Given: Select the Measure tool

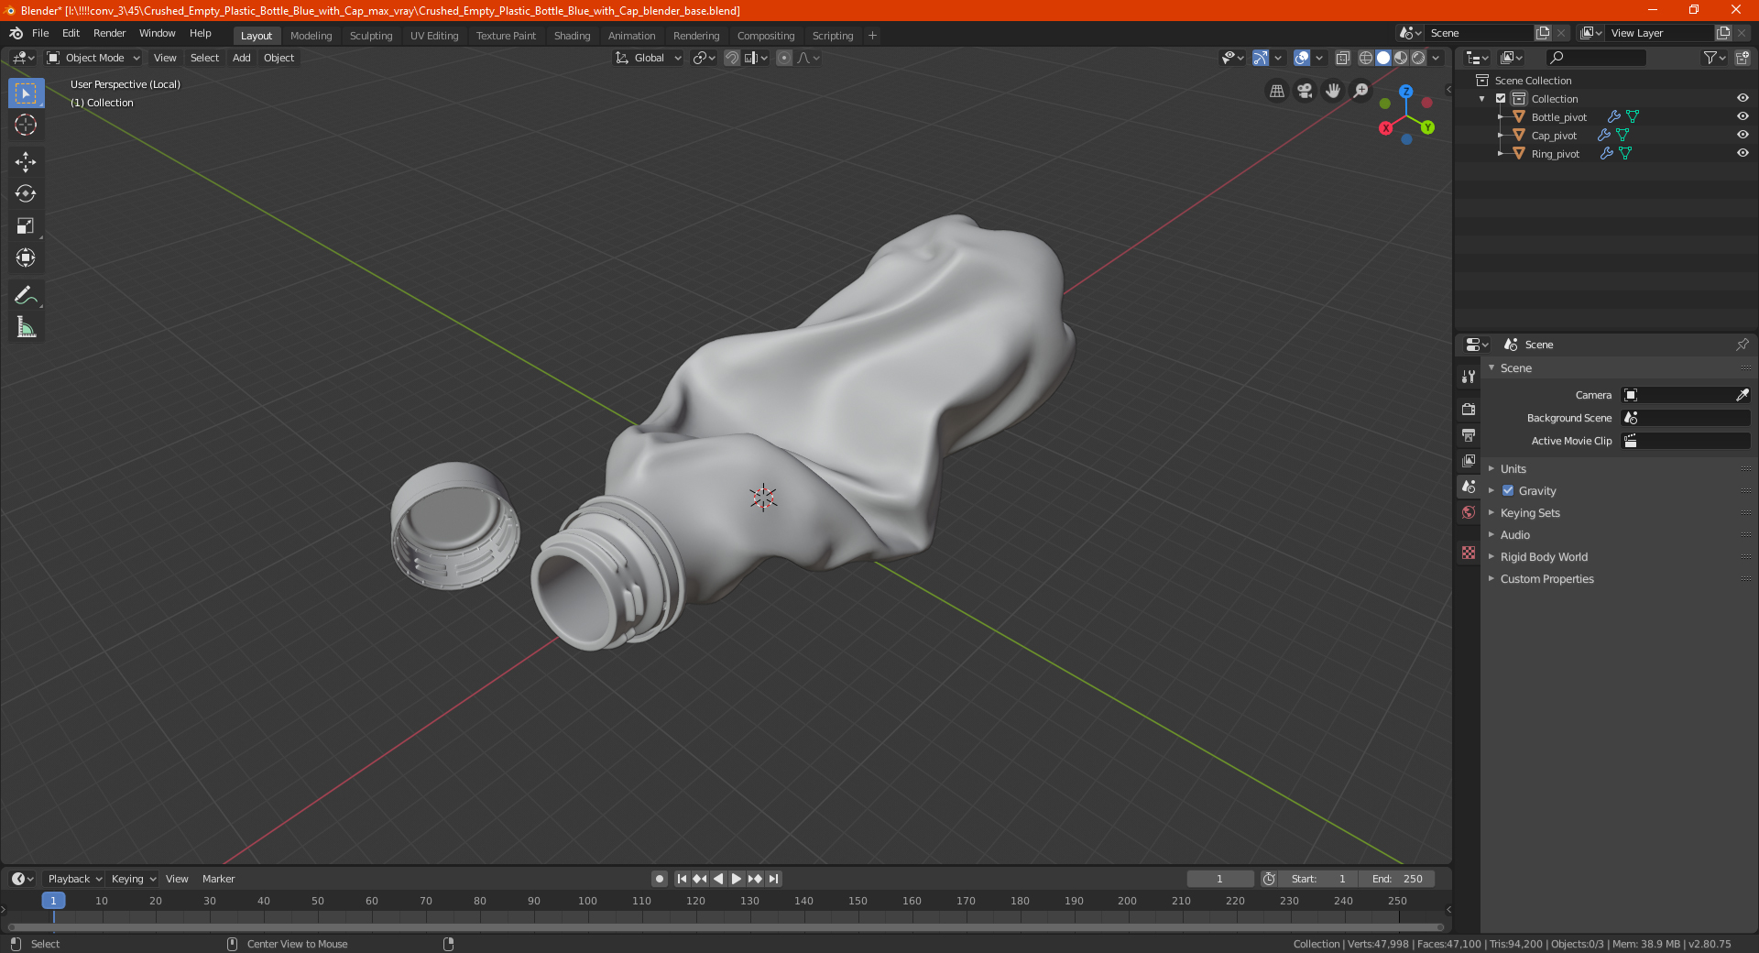Looking at the screenshot, I should [26, 327].
